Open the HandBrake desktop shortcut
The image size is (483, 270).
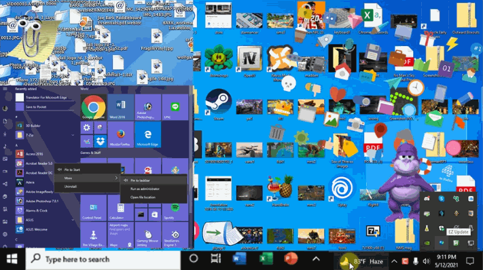tap(280, 190)
